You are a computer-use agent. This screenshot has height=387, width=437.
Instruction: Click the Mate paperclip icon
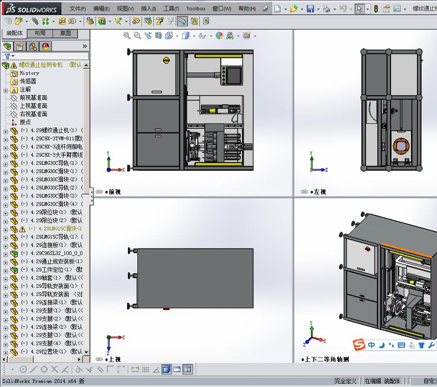click(x=35, y=21)
